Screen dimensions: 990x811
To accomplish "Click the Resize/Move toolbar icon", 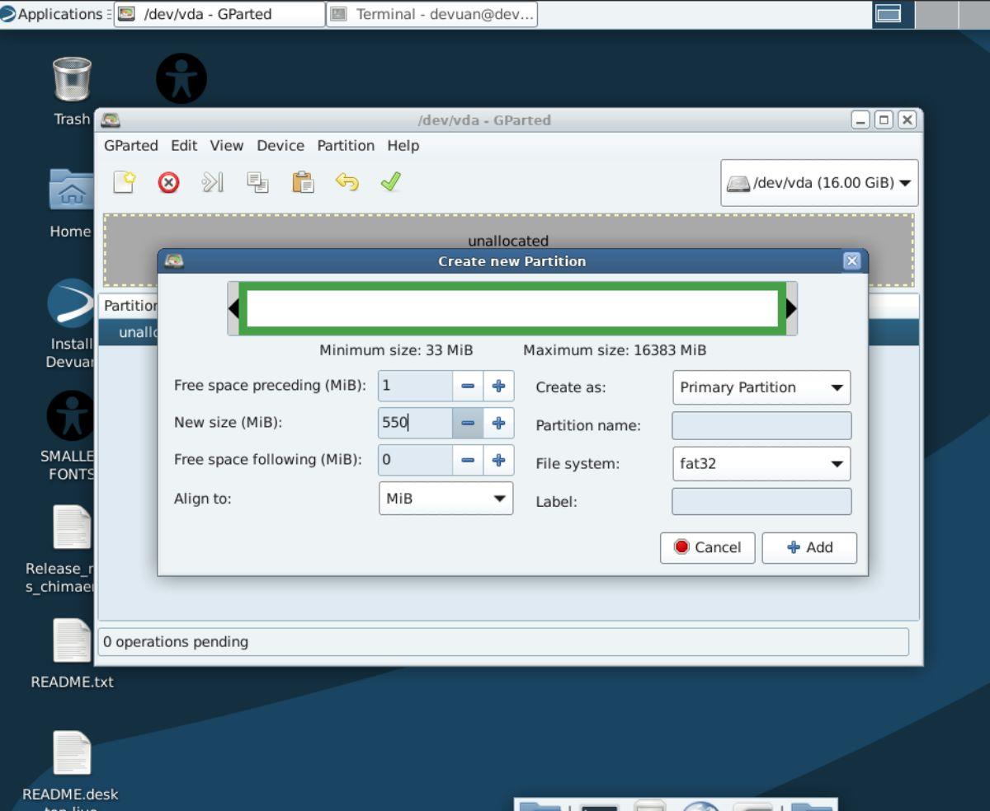I will coord(213,181).
